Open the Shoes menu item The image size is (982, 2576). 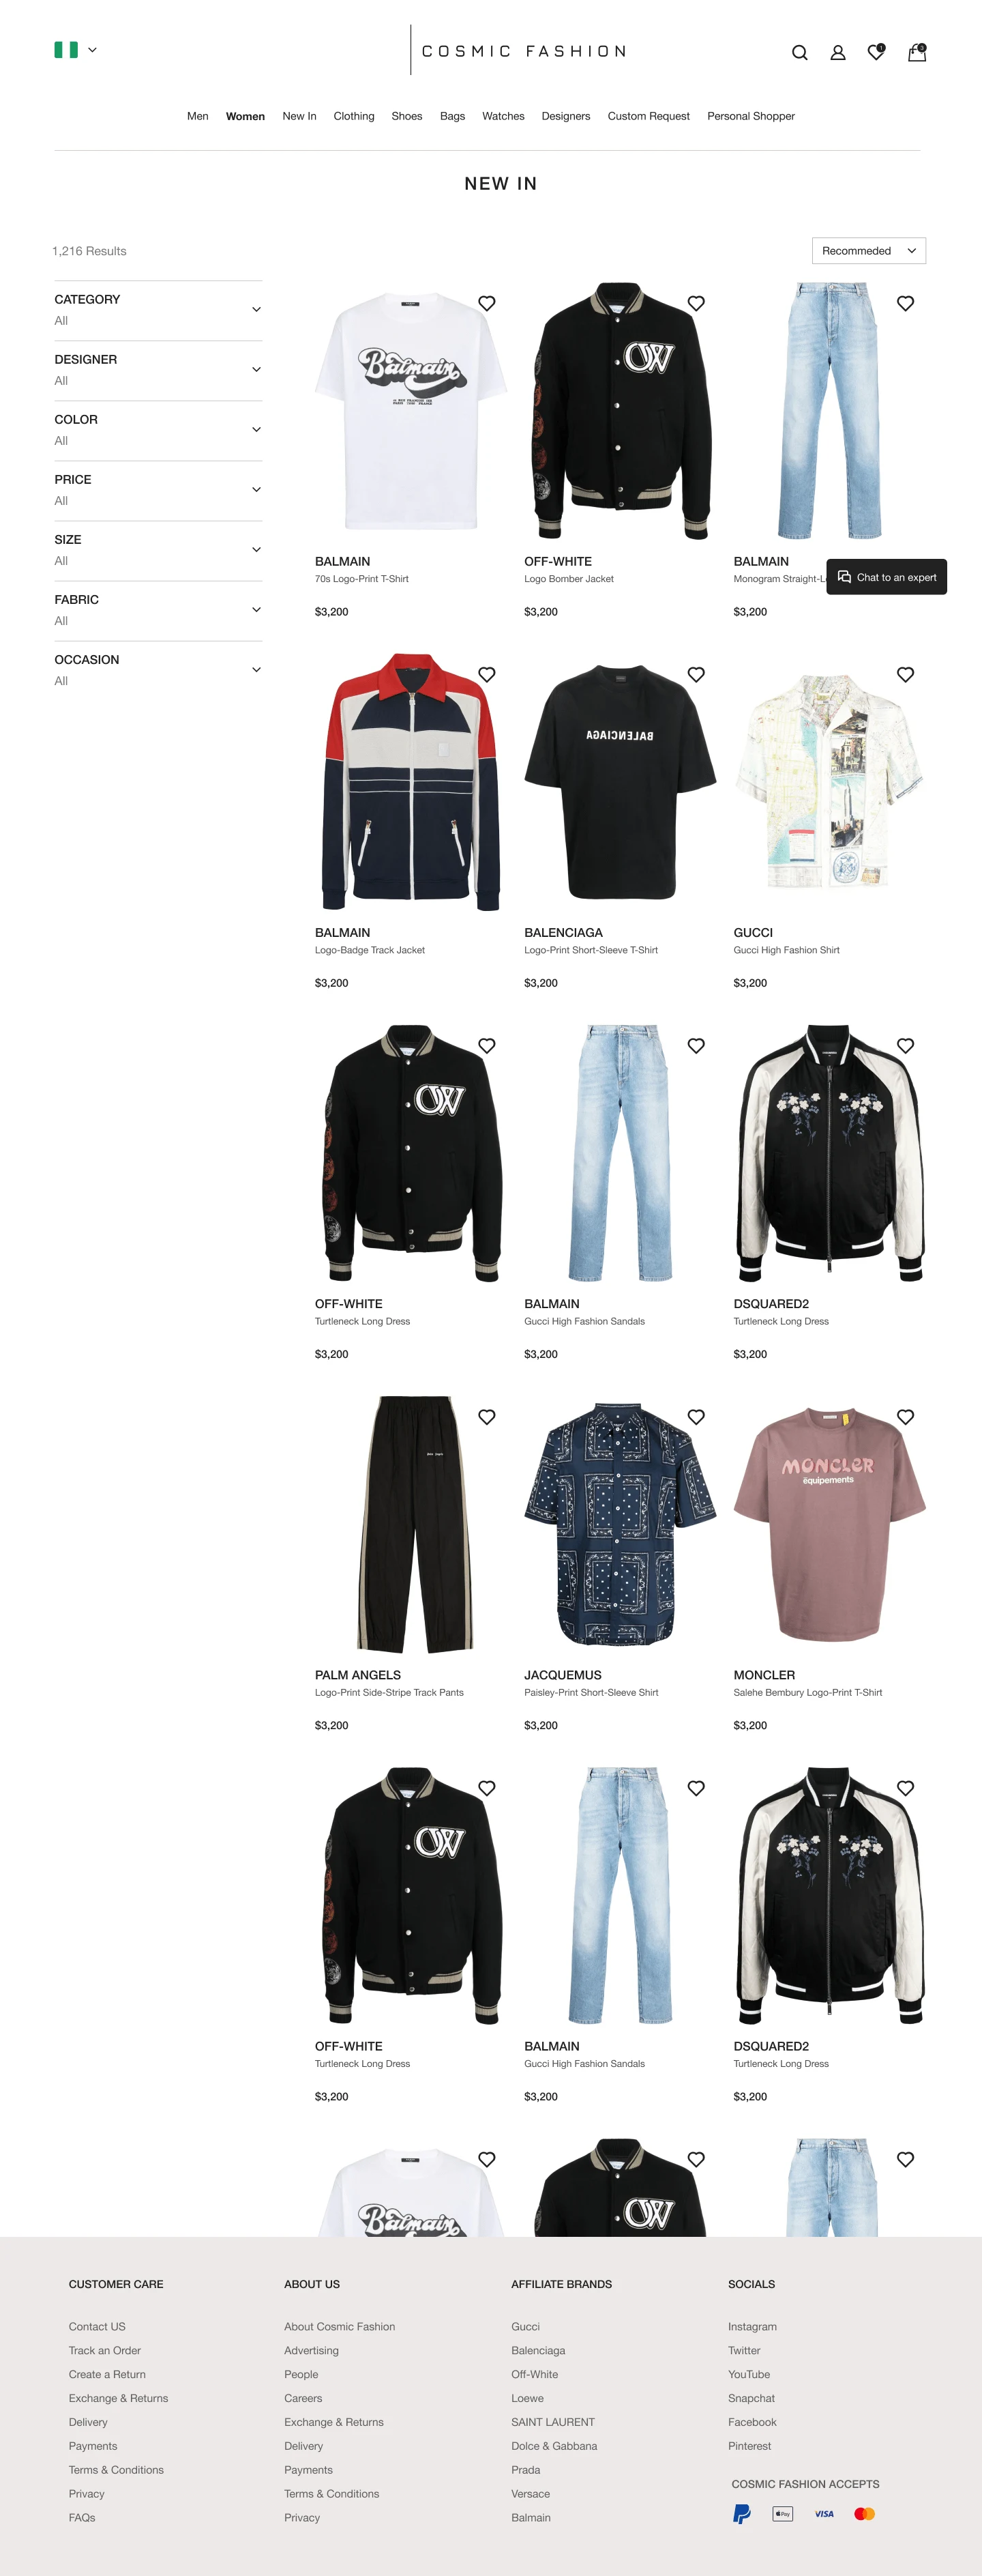coord(406,116)
